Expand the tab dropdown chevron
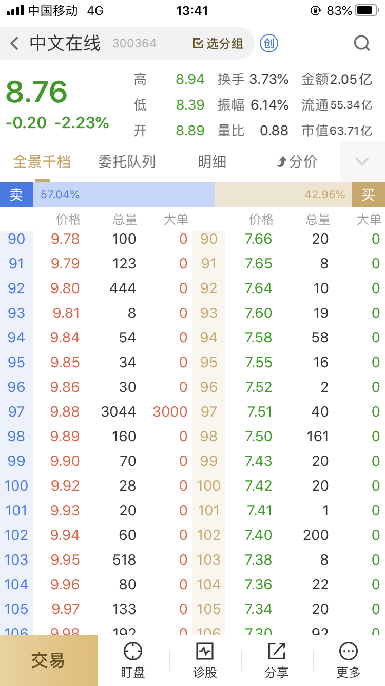The width and height of the screenshot is (385, 686). (x=362, y=161)
